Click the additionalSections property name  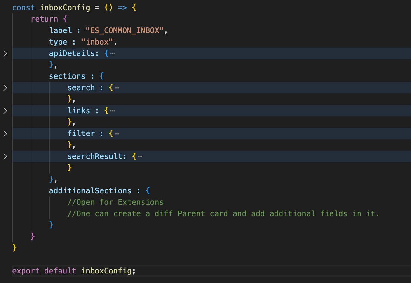90,191
